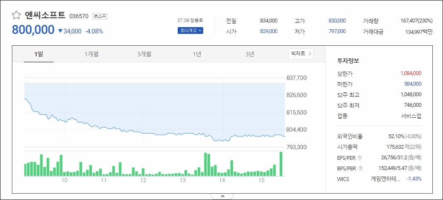Click the 저가 value 797,000
Screen dimensions: 443x200
tap(337, 31)
